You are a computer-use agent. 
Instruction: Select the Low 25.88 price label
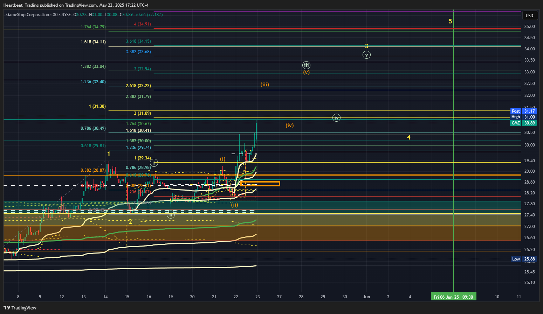click(x=523, y=259)
